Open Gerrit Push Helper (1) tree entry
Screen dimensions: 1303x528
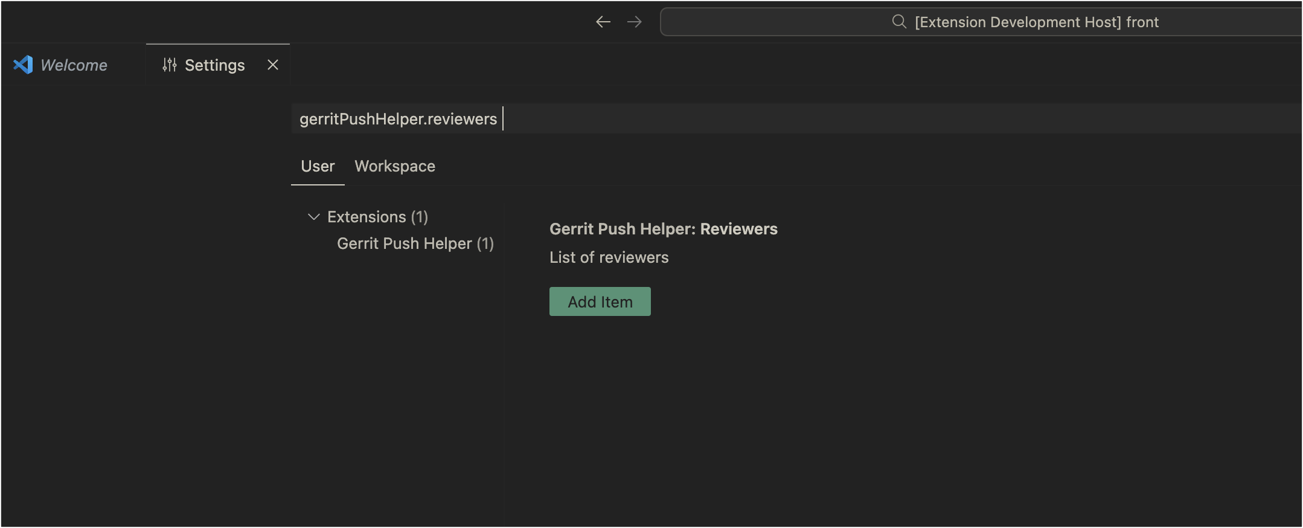pyautogui.click(x=415, y=243)
